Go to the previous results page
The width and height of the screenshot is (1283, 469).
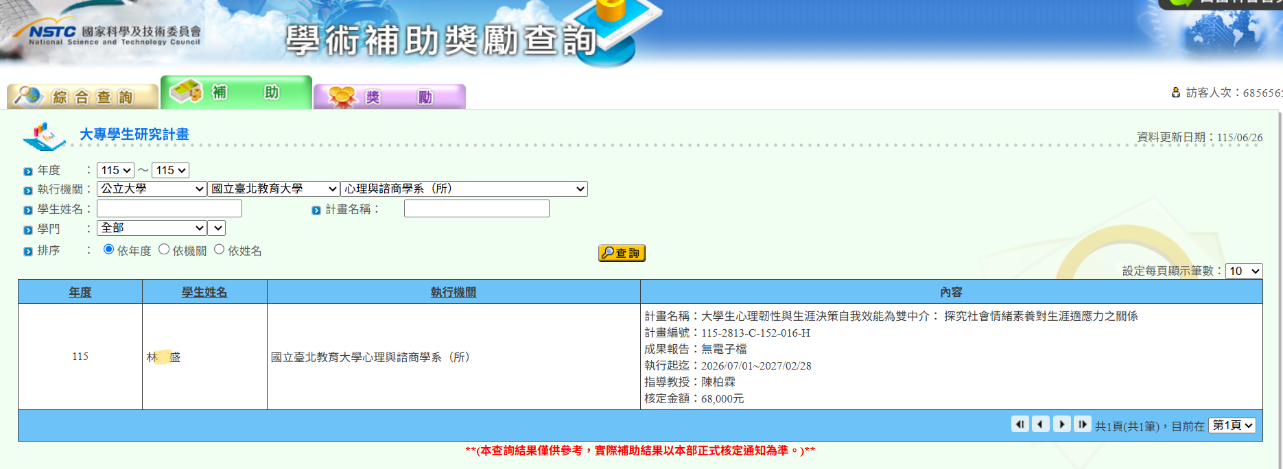(1041, 424)
